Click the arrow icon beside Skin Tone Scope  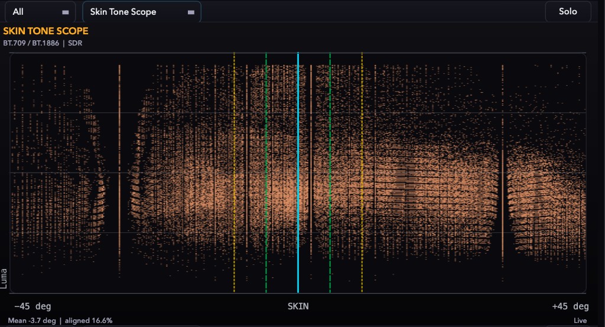tap(191, 12)
